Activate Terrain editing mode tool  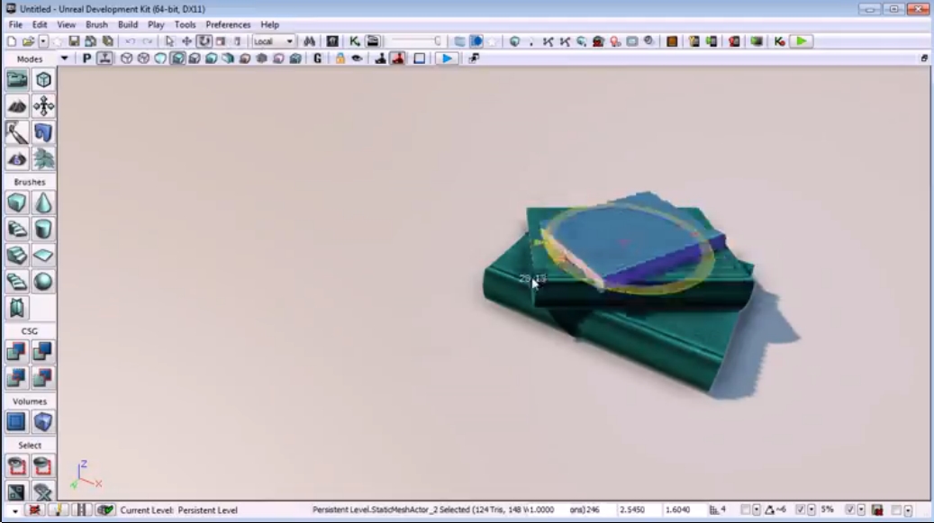click(x=17, y=106)
